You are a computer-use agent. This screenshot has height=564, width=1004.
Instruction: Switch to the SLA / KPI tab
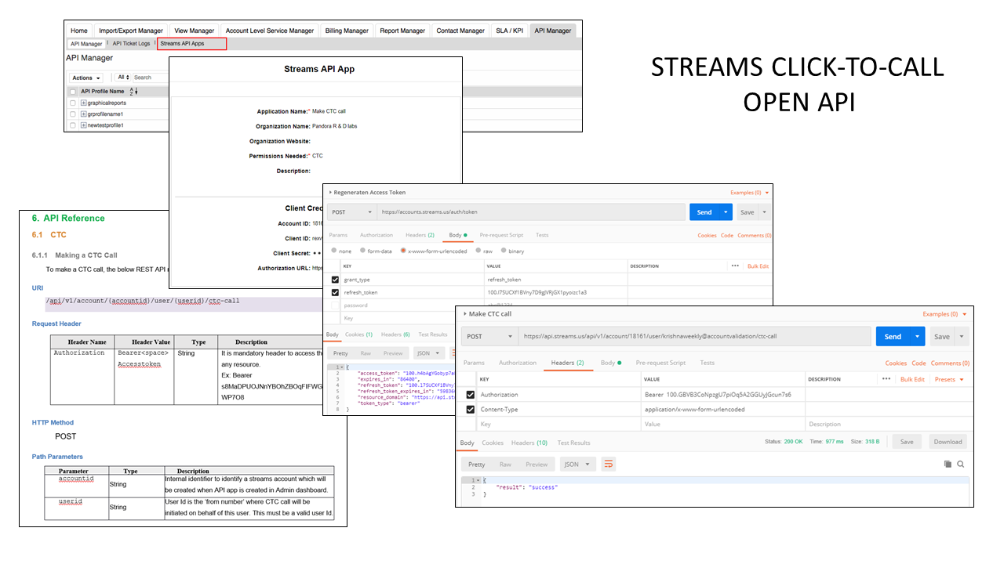tap(510, 31)
